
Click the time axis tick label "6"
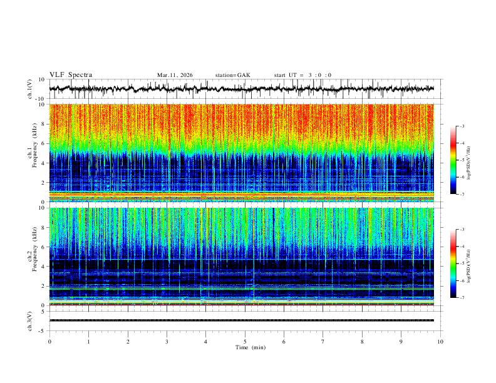pos(284,342)
